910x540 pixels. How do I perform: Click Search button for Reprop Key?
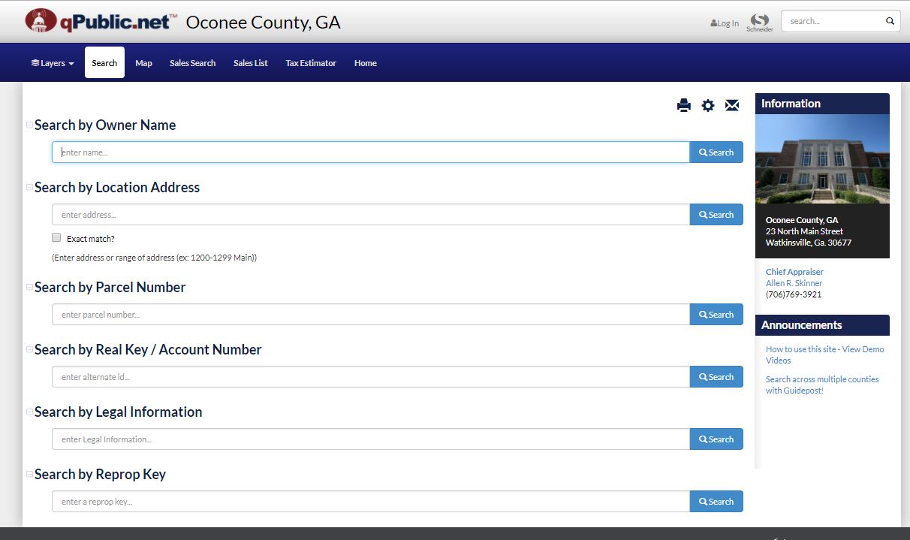click(716, 502)
